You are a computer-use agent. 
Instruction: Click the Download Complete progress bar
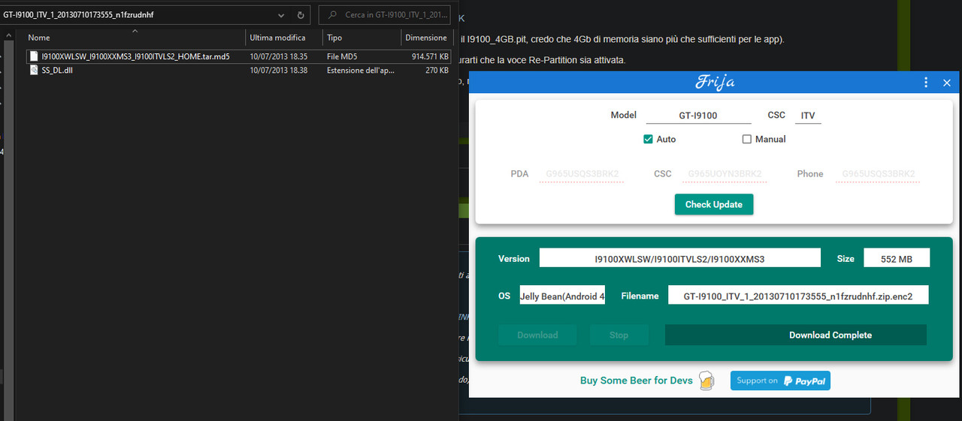click(796, 335)
